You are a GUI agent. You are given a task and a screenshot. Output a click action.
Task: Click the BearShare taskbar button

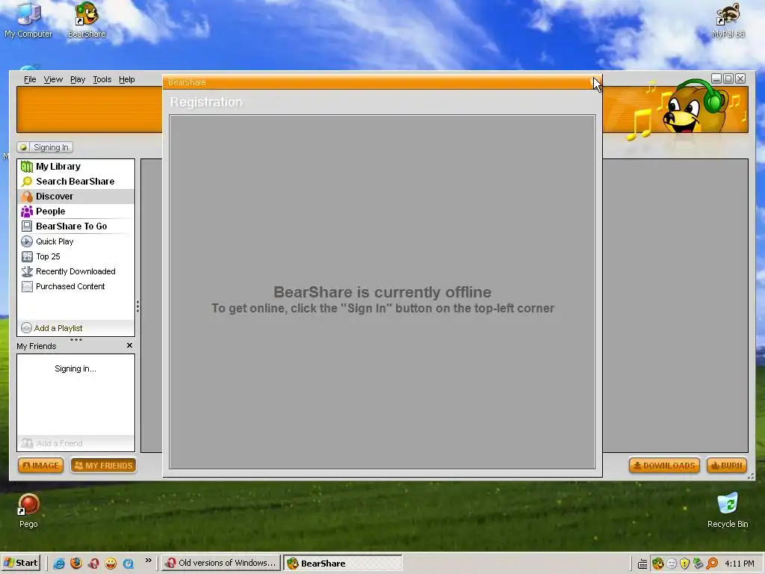click(x=343, y=563)
